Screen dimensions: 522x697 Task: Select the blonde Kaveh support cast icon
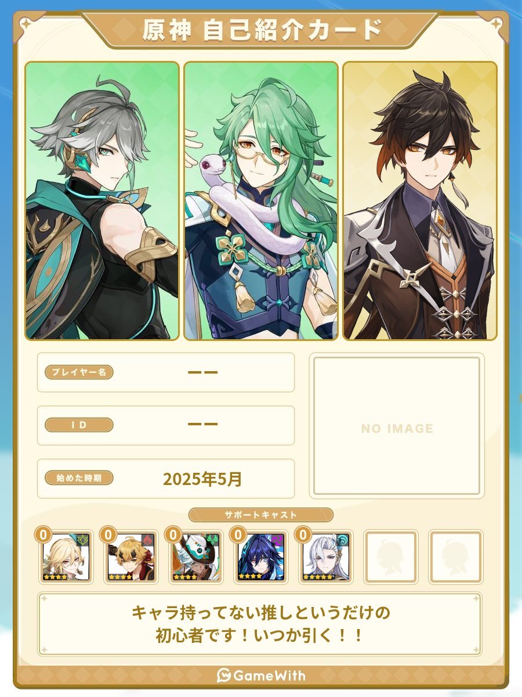tap(65, 556)
